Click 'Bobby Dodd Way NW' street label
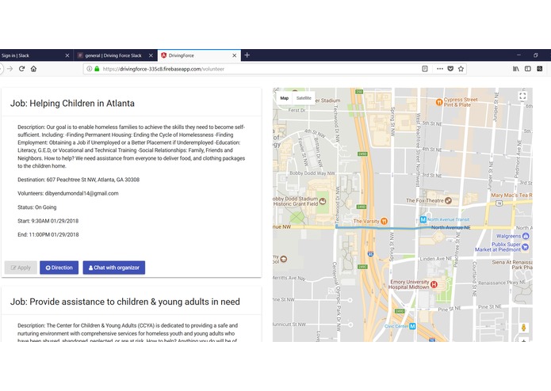The width and height of the screenshot is (551, 391). pos(312,173)
